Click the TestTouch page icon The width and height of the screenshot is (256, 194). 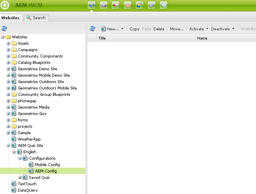[14, 184]
